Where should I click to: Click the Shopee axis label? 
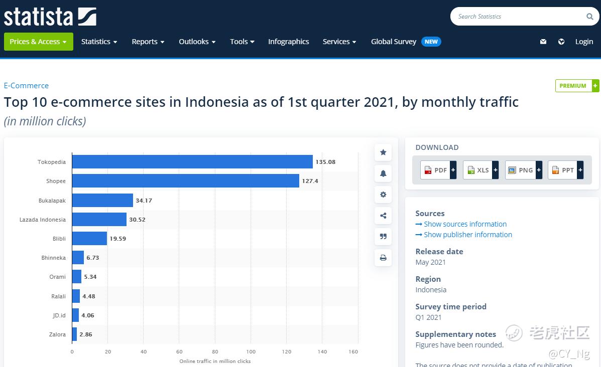point(56,181)
